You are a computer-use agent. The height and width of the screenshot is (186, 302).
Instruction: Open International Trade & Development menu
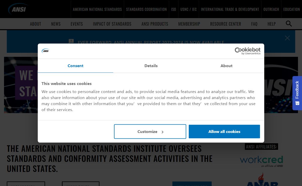point(230,9)
